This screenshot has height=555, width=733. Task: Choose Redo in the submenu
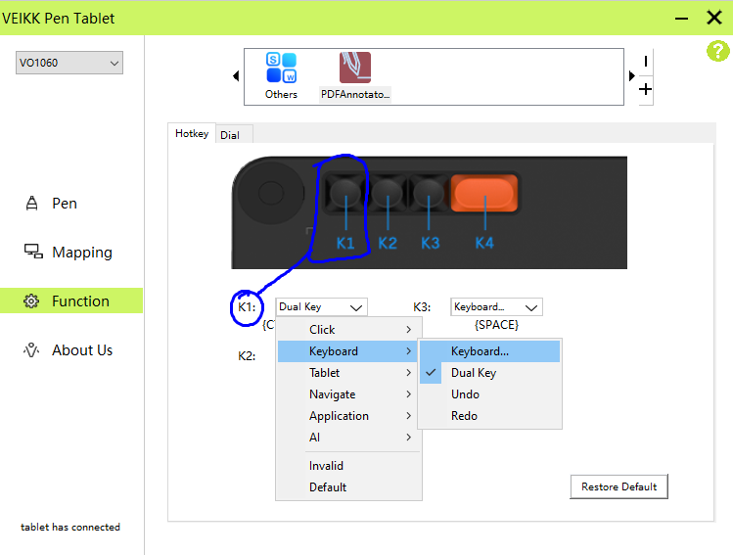489,416
